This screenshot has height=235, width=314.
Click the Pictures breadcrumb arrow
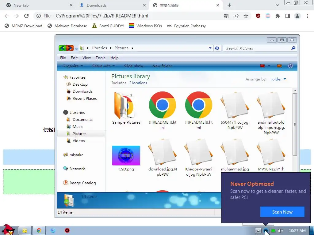[x=132, y=48]
